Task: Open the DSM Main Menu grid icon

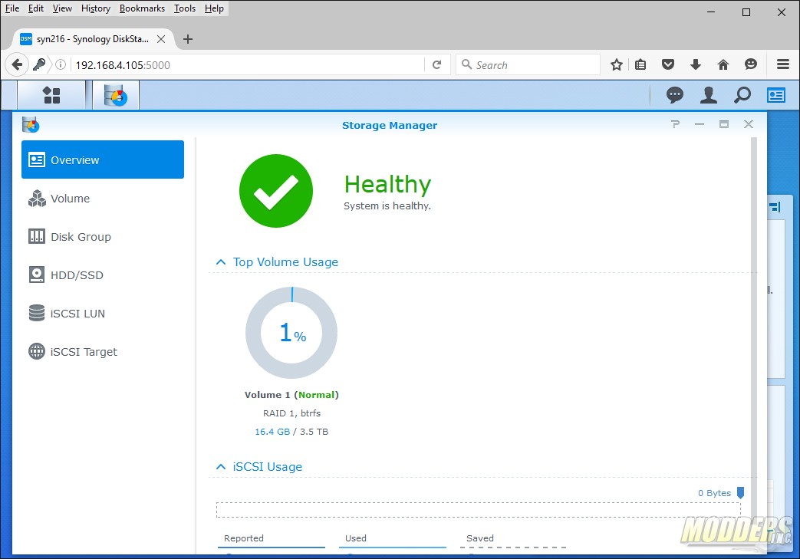Action: pos(51,95)
